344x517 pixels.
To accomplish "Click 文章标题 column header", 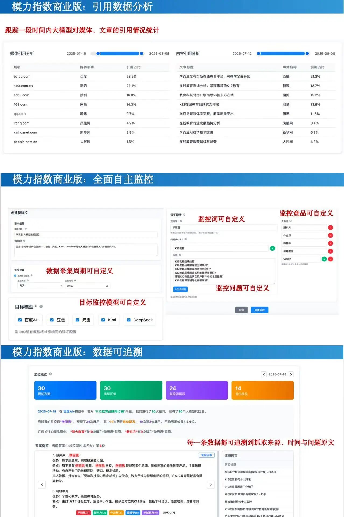I will (186, 67).
